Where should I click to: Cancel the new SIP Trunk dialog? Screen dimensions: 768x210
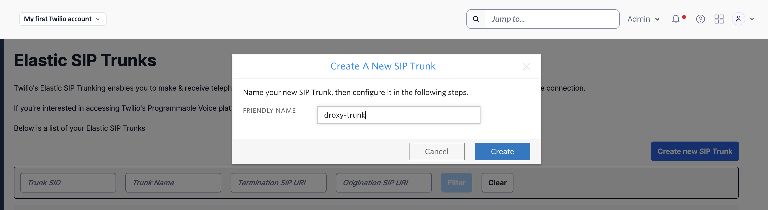point(437,151)
